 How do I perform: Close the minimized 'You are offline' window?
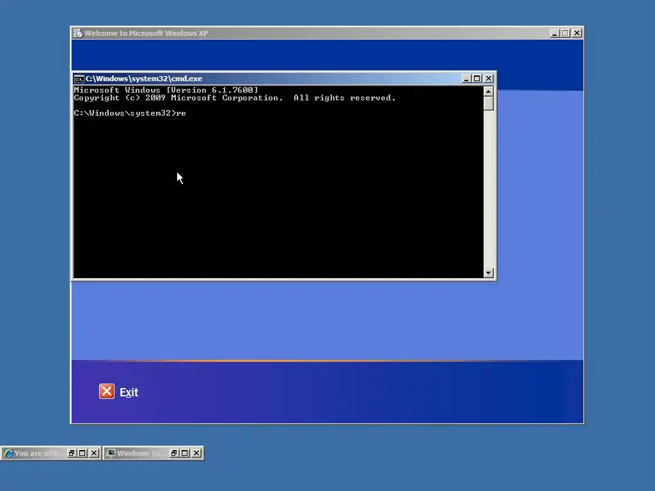tap(94, 453)
